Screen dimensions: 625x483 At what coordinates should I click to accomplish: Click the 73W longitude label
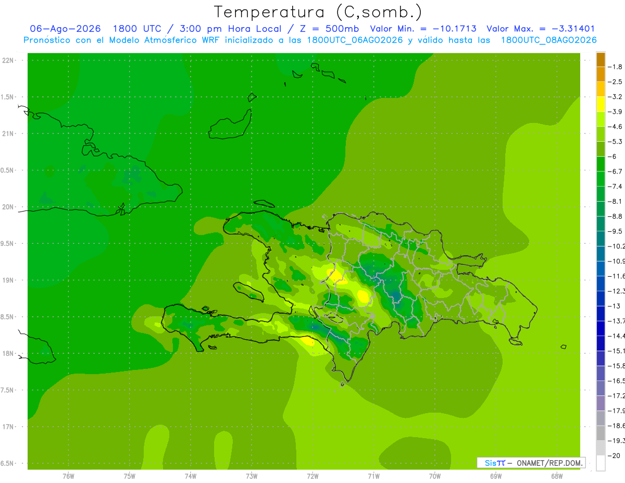(252, 477)
